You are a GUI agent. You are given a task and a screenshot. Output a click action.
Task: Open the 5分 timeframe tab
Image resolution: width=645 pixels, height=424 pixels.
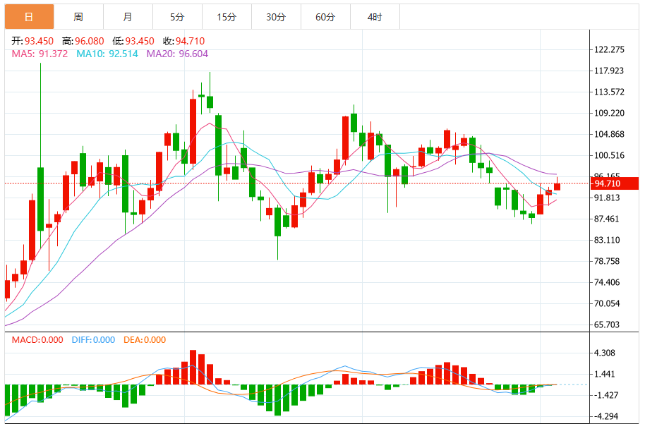coord(177,17)
